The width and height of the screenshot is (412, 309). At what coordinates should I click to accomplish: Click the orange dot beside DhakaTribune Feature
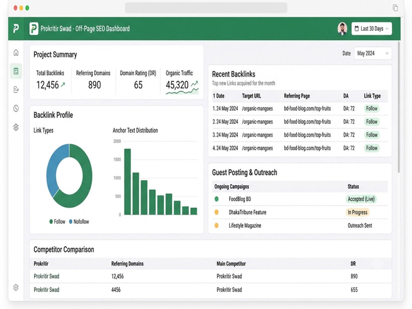tap(217, 212)
